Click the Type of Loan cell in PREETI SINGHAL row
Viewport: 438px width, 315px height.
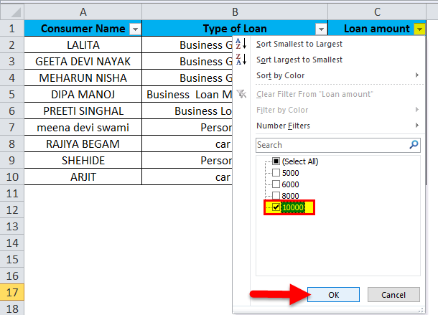pos(187,111)
